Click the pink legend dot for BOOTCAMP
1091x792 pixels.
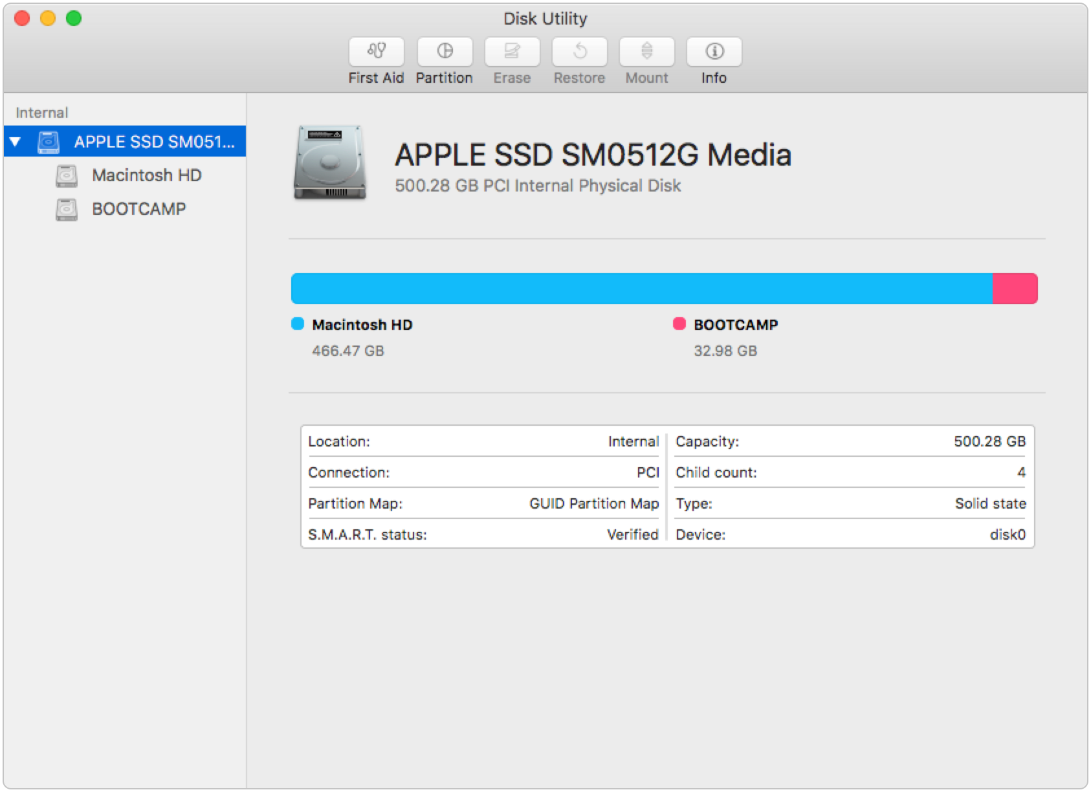(679, 324)
